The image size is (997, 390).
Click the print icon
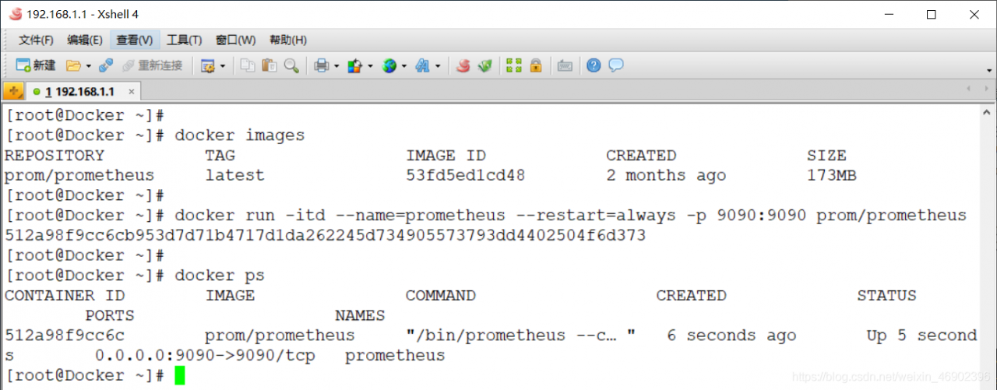pyautogui.click(x=321, y=65)
